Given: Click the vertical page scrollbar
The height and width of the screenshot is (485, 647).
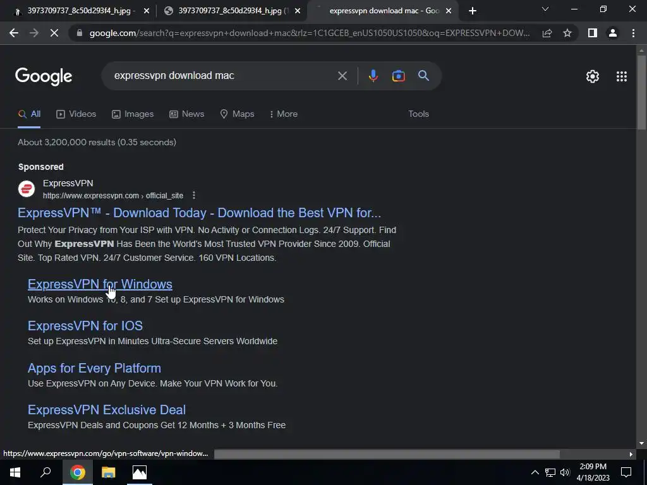Looking at the screenshot, I should click(641, 93).
